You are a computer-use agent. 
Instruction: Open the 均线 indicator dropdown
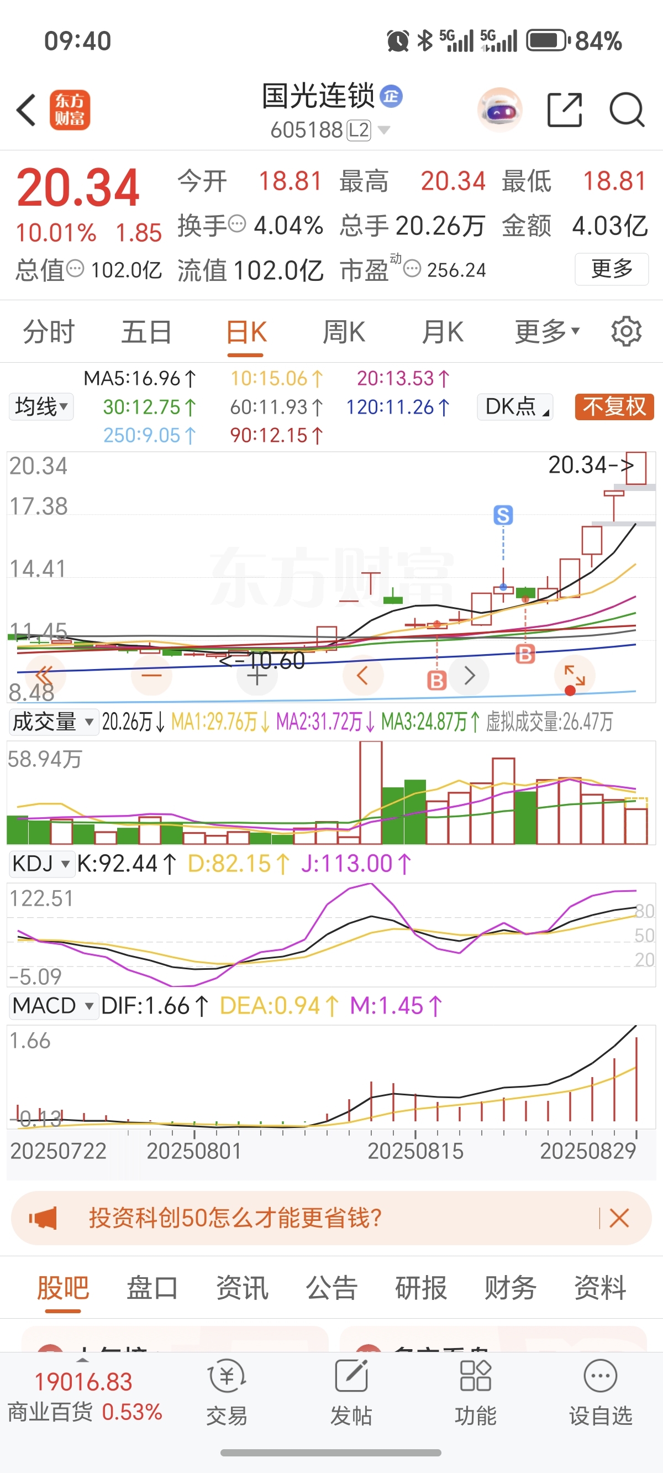click(41, 406)
